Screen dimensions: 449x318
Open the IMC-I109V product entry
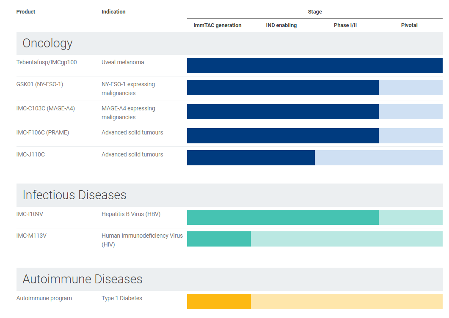(x=30, y=214)
